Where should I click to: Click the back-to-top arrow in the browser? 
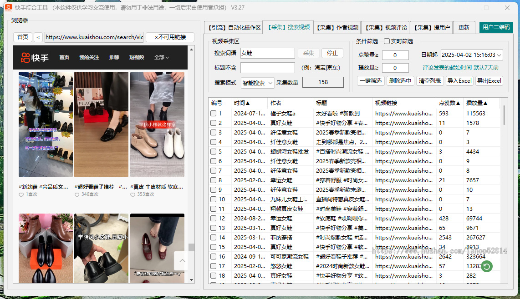(182, 260)
